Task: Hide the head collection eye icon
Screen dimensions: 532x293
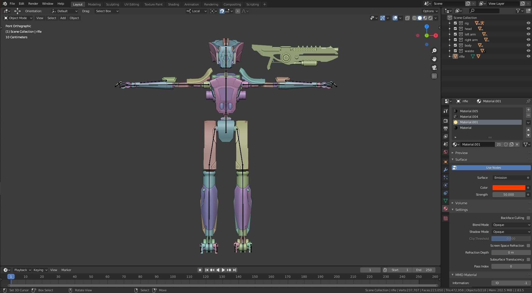Action: (528, 29)
